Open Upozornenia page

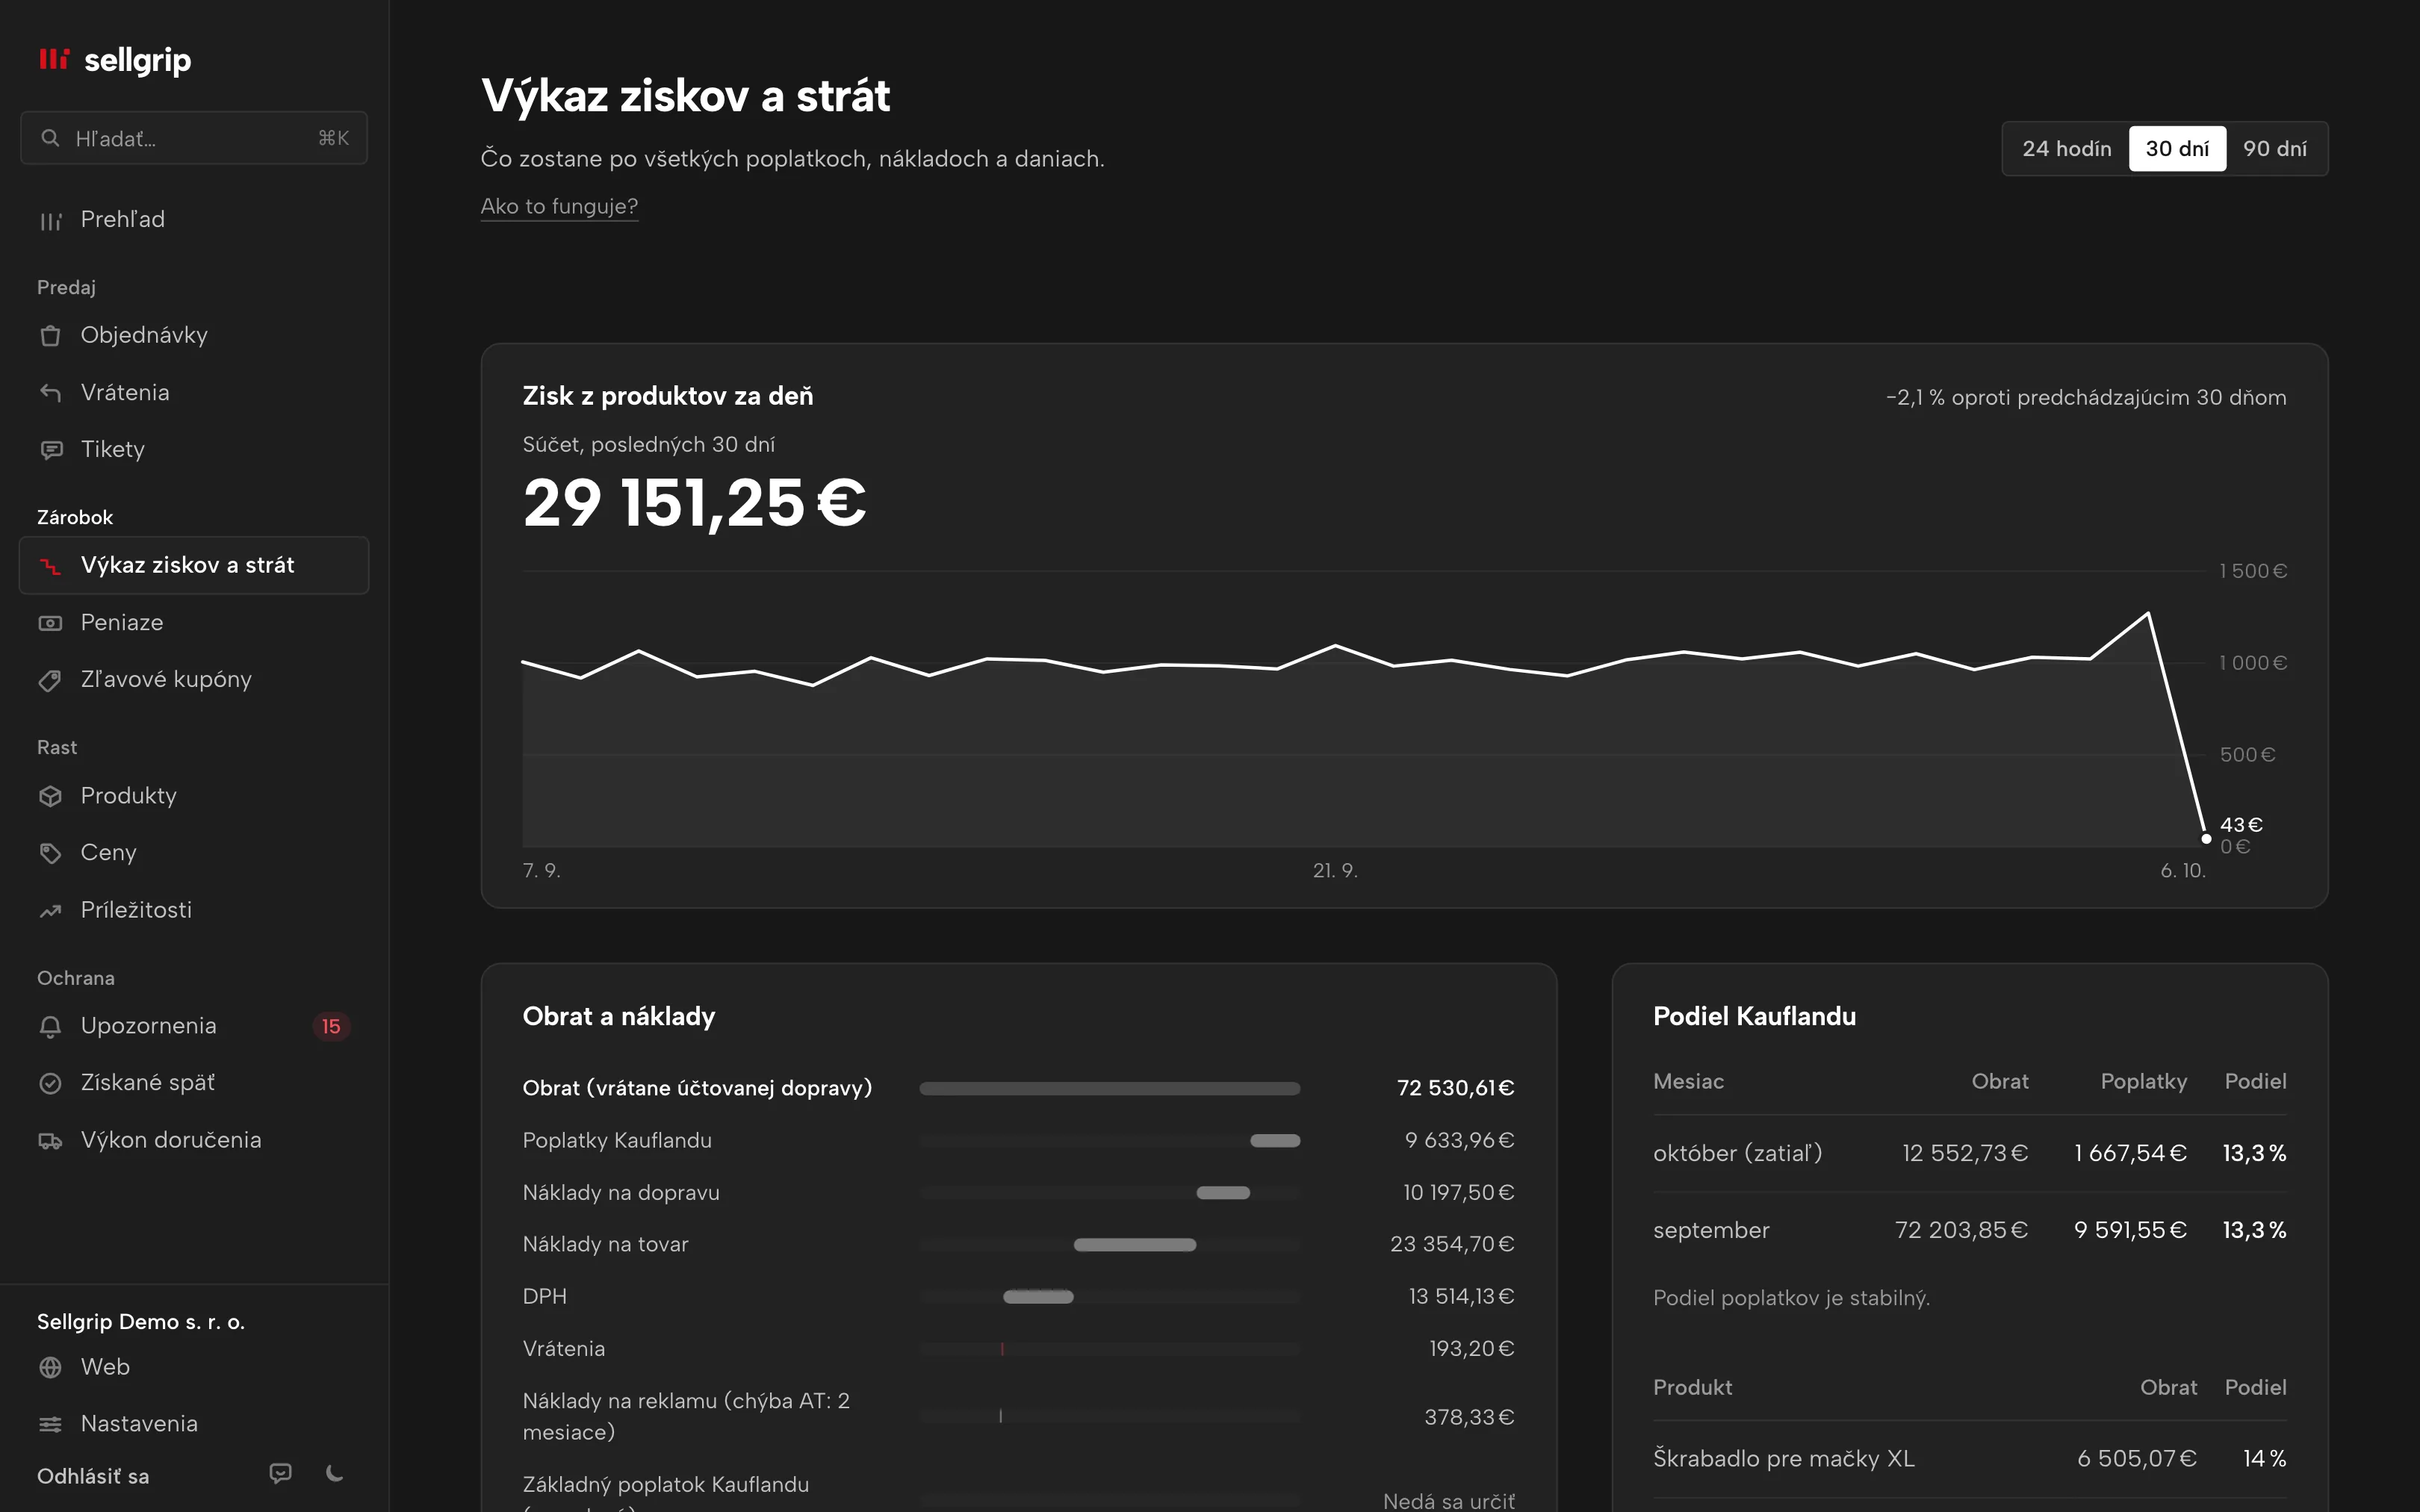click(194, 1026)
